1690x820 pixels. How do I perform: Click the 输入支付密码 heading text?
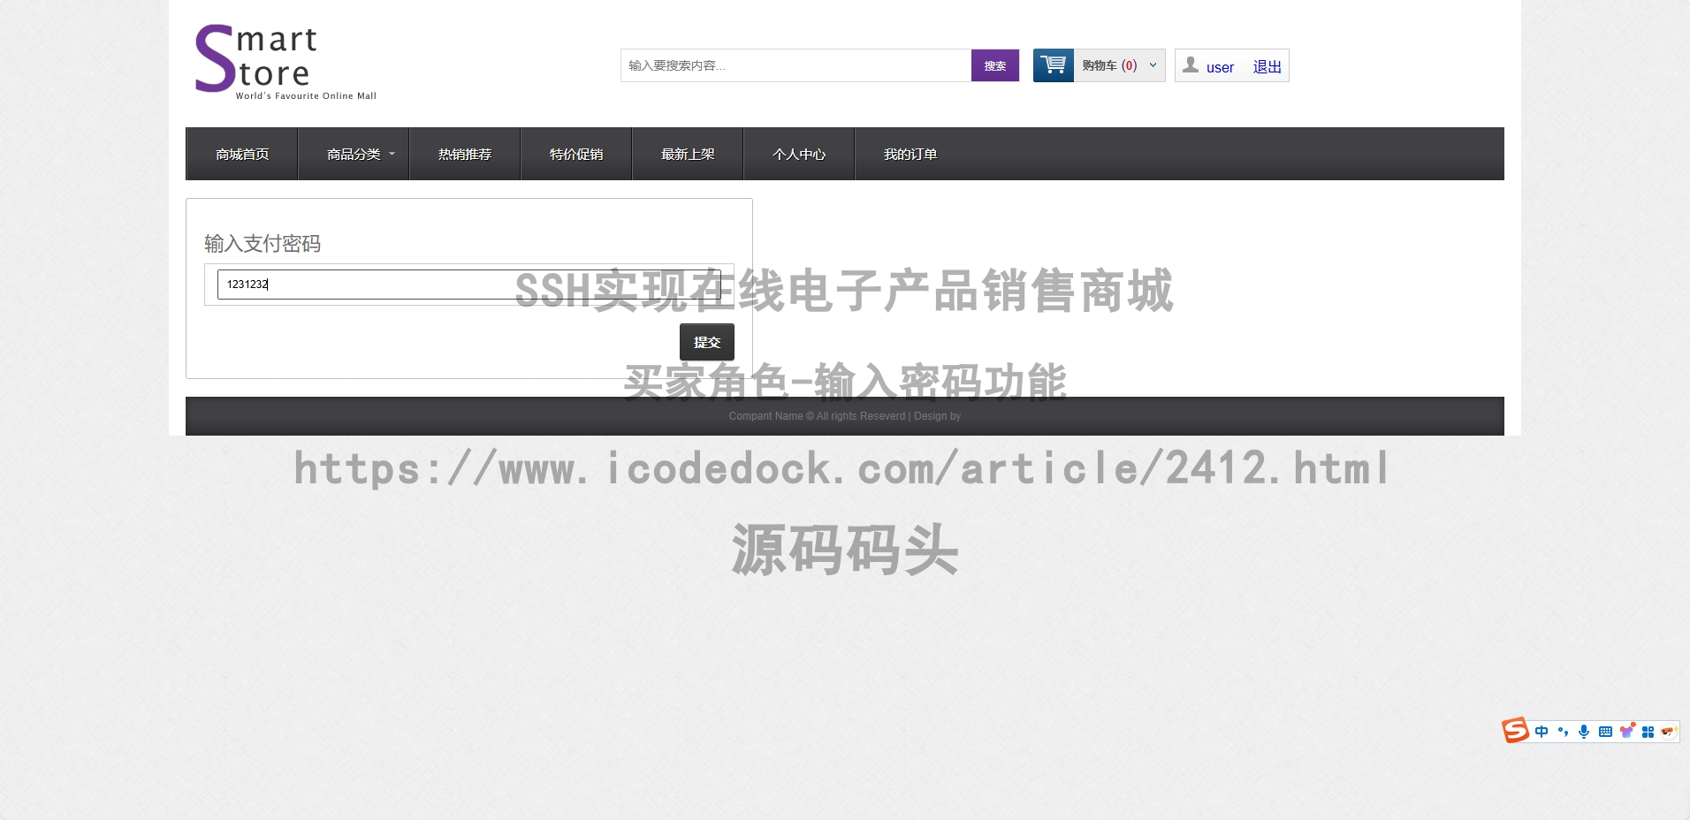coord(263,244)
